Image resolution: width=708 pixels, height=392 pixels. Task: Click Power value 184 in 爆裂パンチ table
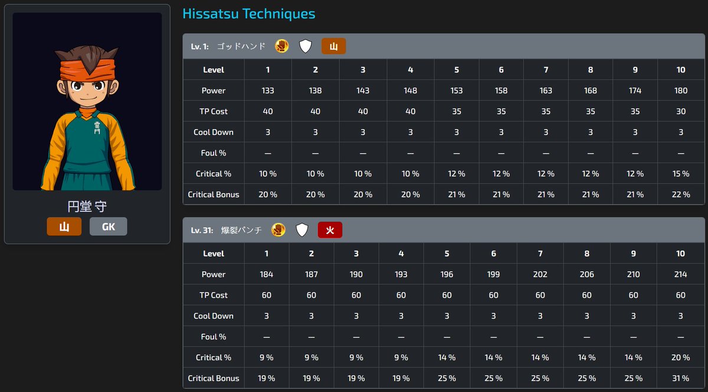(267, 275)
